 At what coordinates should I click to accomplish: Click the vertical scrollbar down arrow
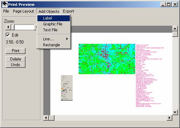click(x=175, y=112)
